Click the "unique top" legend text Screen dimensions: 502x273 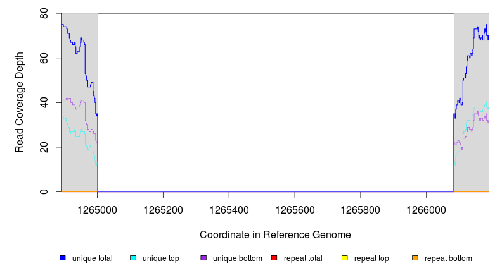pos(160,258)
